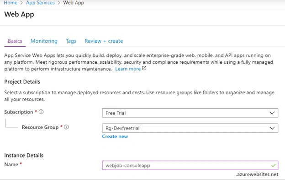Click the Subscription info icon
This screenshot has height=182, width=285.
[x=41, y=112]
